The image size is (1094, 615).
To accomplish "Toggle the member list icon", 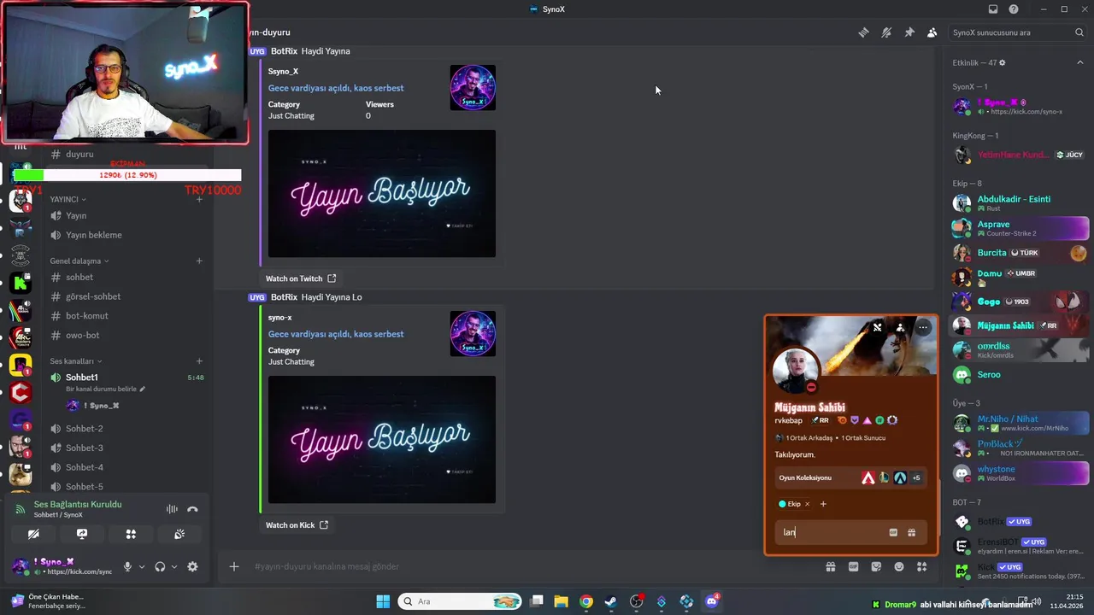I will [x=932, y=32].
